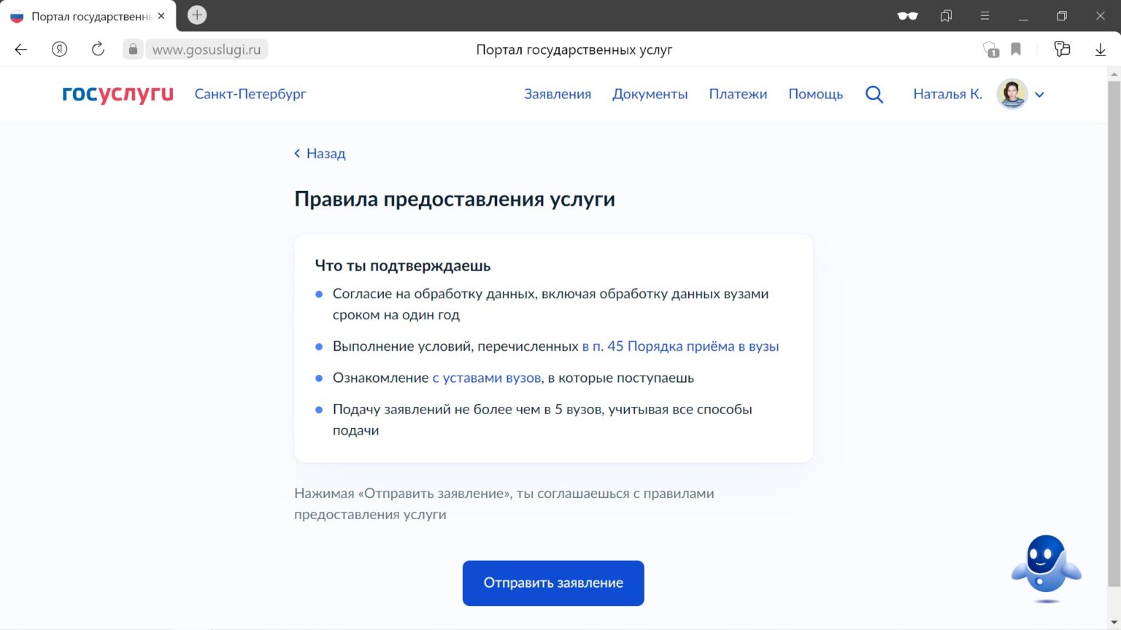Viewport: 1121px width, 630px height.
Task: Open the Платежи section
Action: 738,94
